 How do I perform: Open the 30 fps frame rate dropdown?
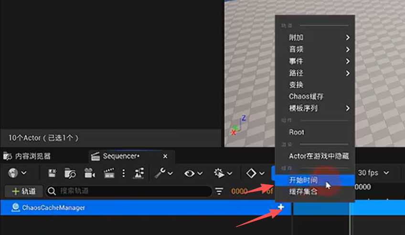coord(373,173)
